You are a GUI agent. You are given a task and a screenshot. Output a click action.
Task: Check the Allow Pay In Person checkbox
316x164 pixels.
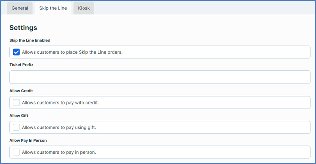(16, 152)
